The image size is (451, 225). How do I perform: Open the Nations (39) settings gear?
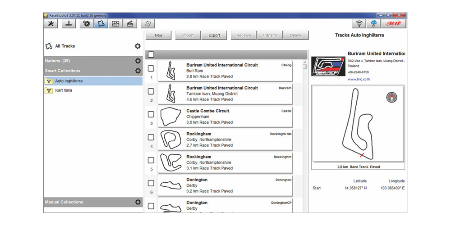click(x=138, y=61)
